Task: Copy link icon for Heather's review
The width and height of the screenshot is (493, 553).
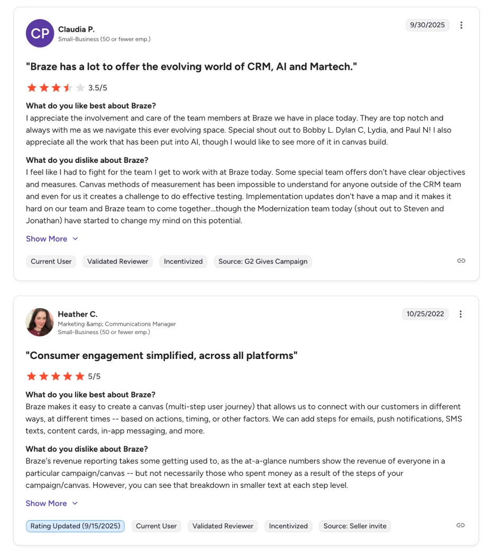Action: (x=461, y=525)
